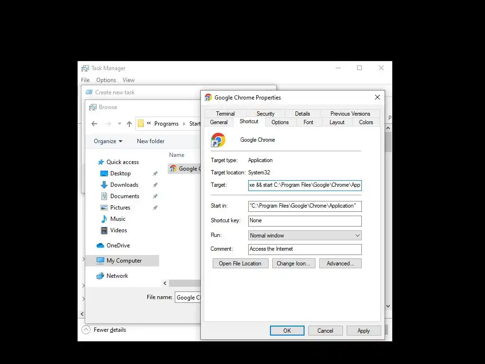
Task: Click Change Icon button
Action: (x=294, y=264)
